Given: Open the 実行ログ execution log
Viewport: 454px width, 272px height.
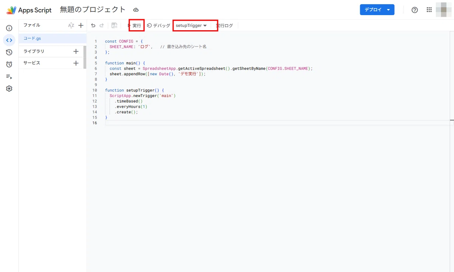Looking at the screenshot, I should [225, 25].
